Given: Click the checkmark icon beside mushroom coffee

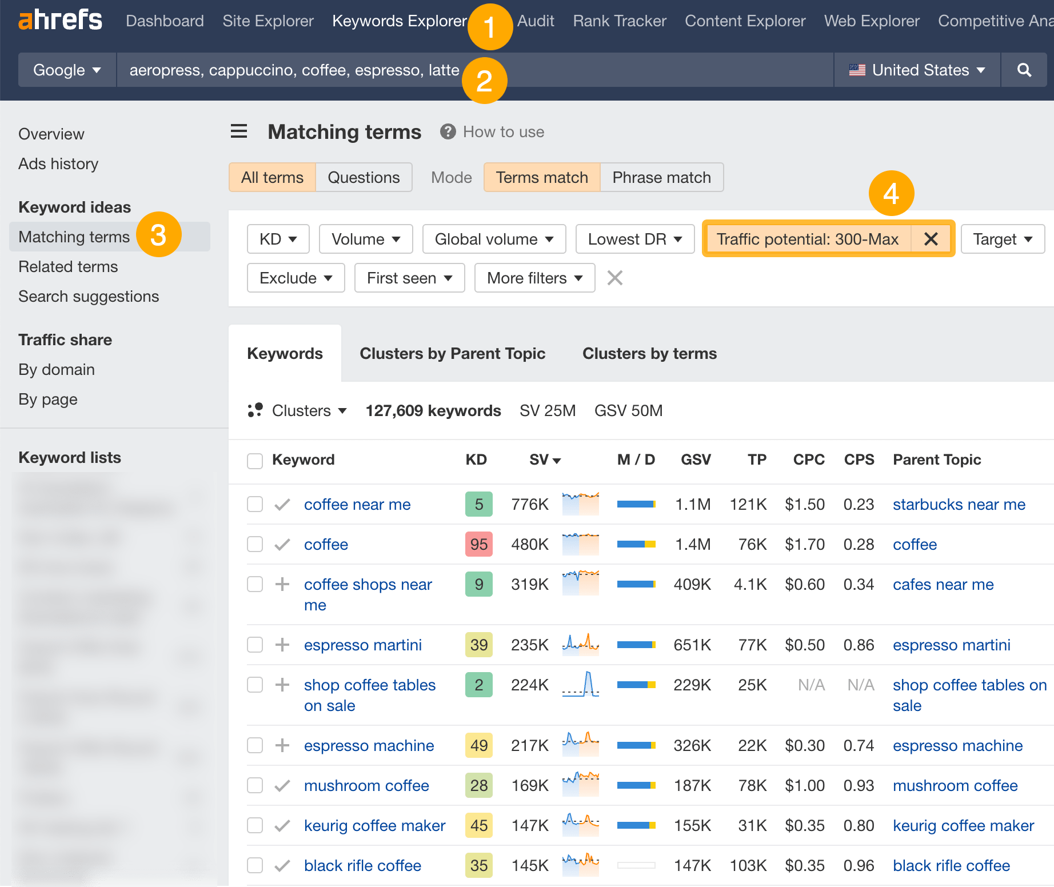Looking at the screenshot, I should 282,785.
